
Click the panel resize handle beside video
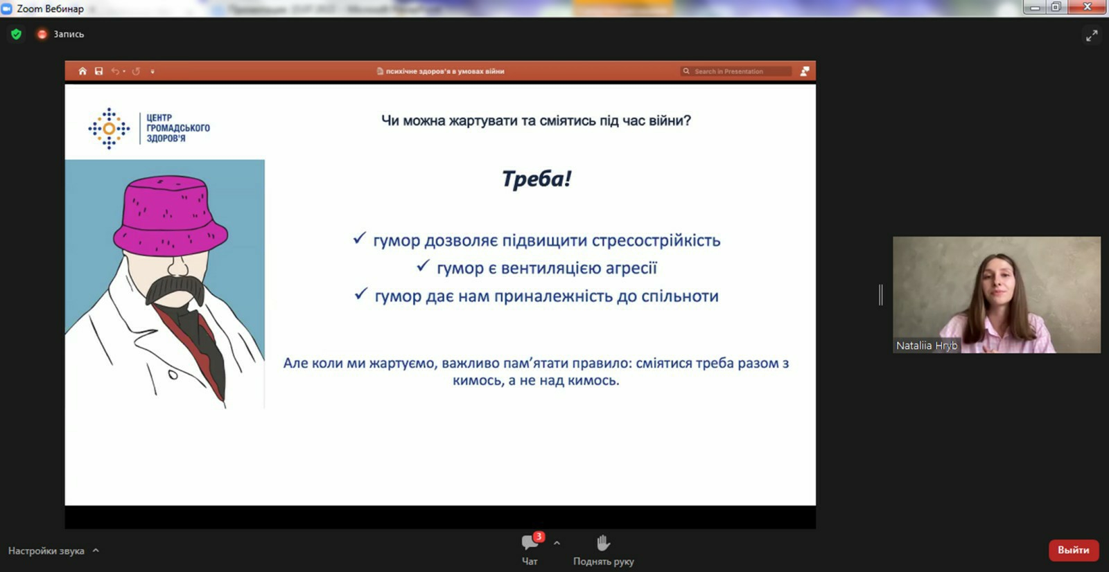point(881,294)
